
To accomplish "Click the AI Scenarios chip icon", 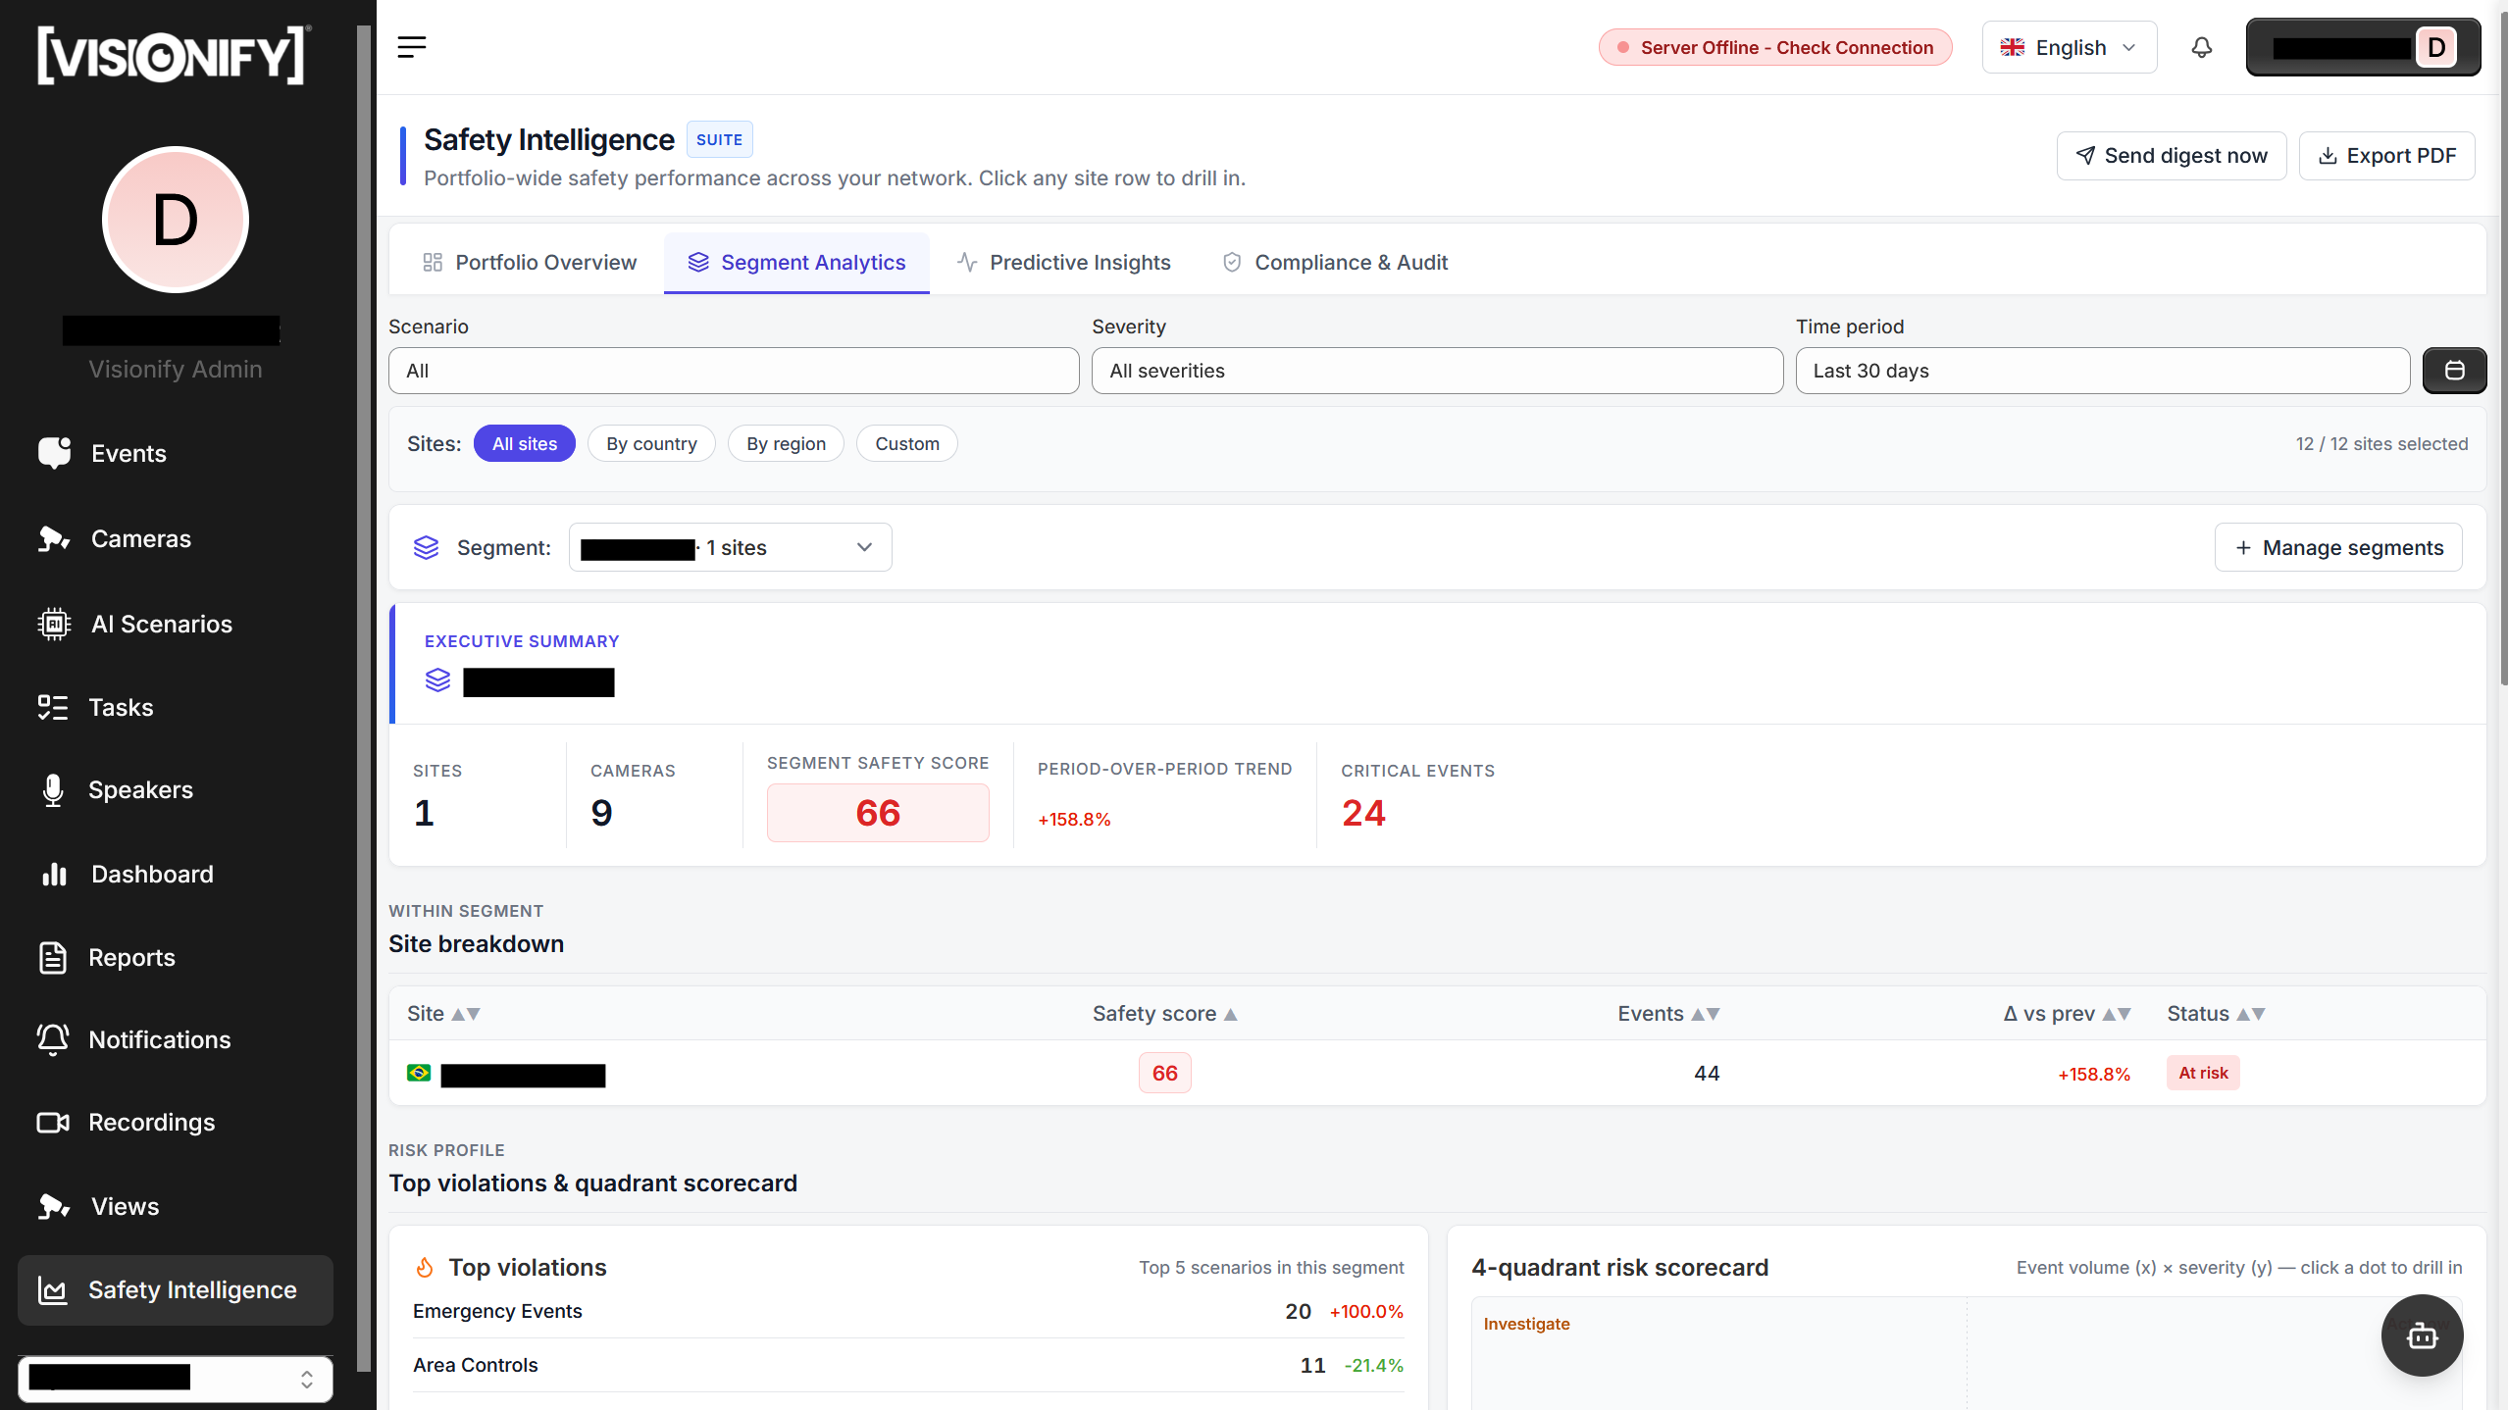I will (54, 624).
